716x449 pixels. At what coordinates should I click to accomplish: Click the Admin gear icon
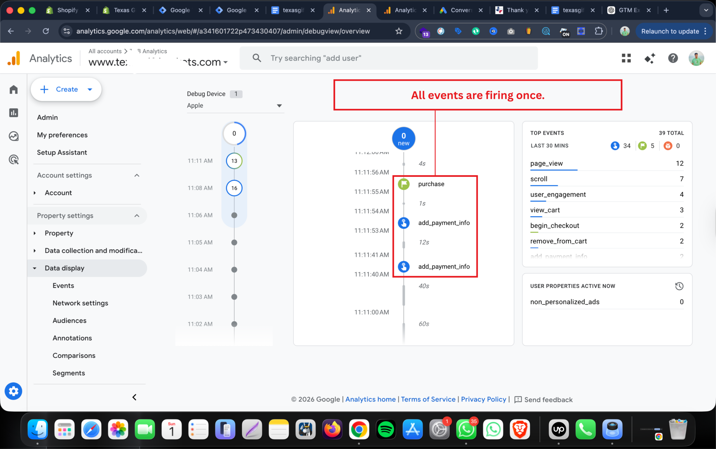tap(13, 391)
